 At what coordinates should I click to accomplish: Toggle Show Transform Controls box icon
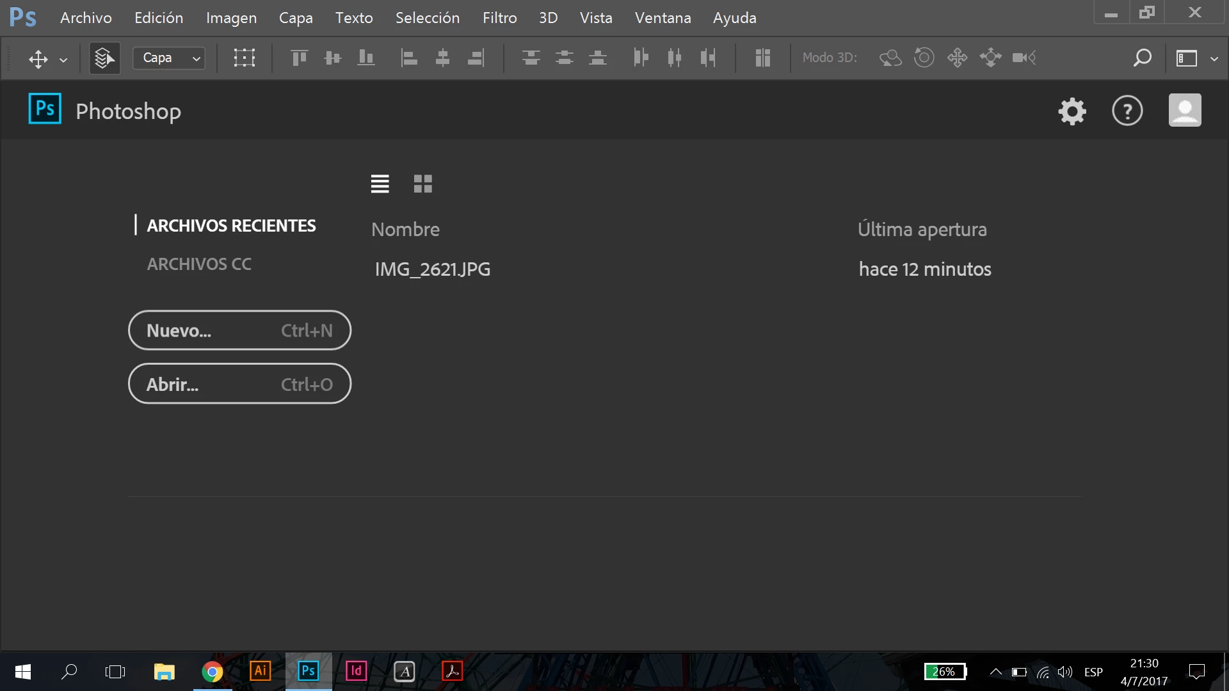(244, 58)
